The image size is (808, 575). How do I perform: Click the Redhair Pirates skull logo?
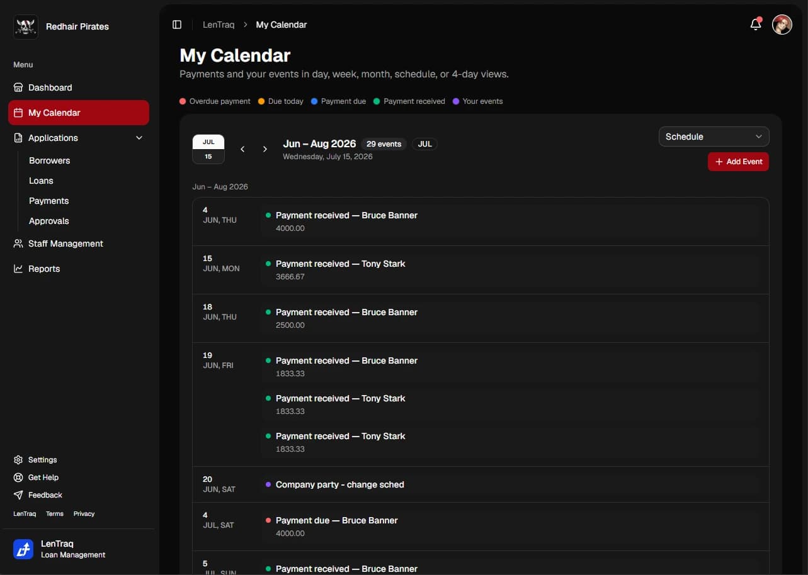click(26, 26)
